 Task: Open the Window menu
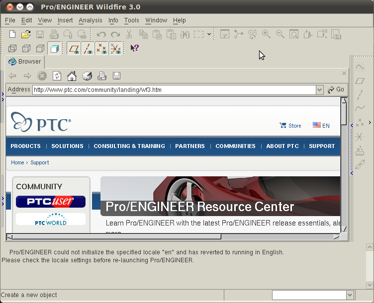(156, 20)
